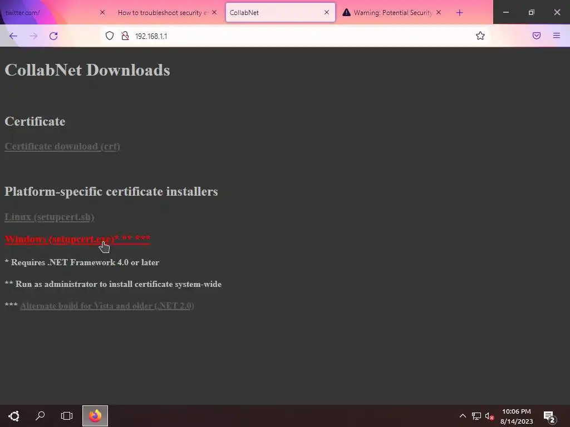Close the How to troubleshoot security tab
Viewport: 570px width, 427px height.
tap(214, 12)
